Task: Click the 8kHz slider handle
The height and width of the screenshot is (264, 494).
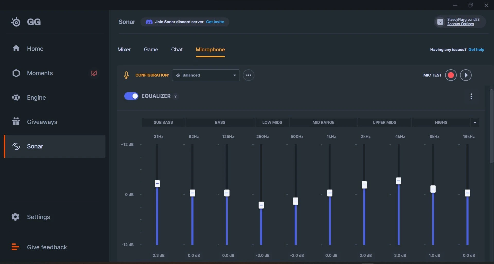Action: coord(433,189)
